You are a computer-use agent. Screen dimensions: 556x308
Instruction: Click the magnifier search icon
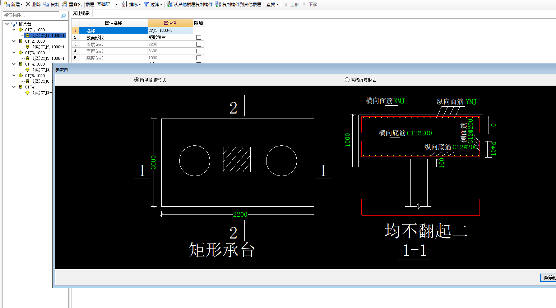click(x=64, y=16)
